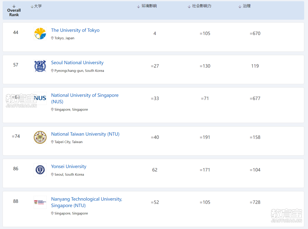Click overall rank =74 for National Taiwan University
This screenshot has width=308, height=229.
pyautogui.click(x=16, y=136)
